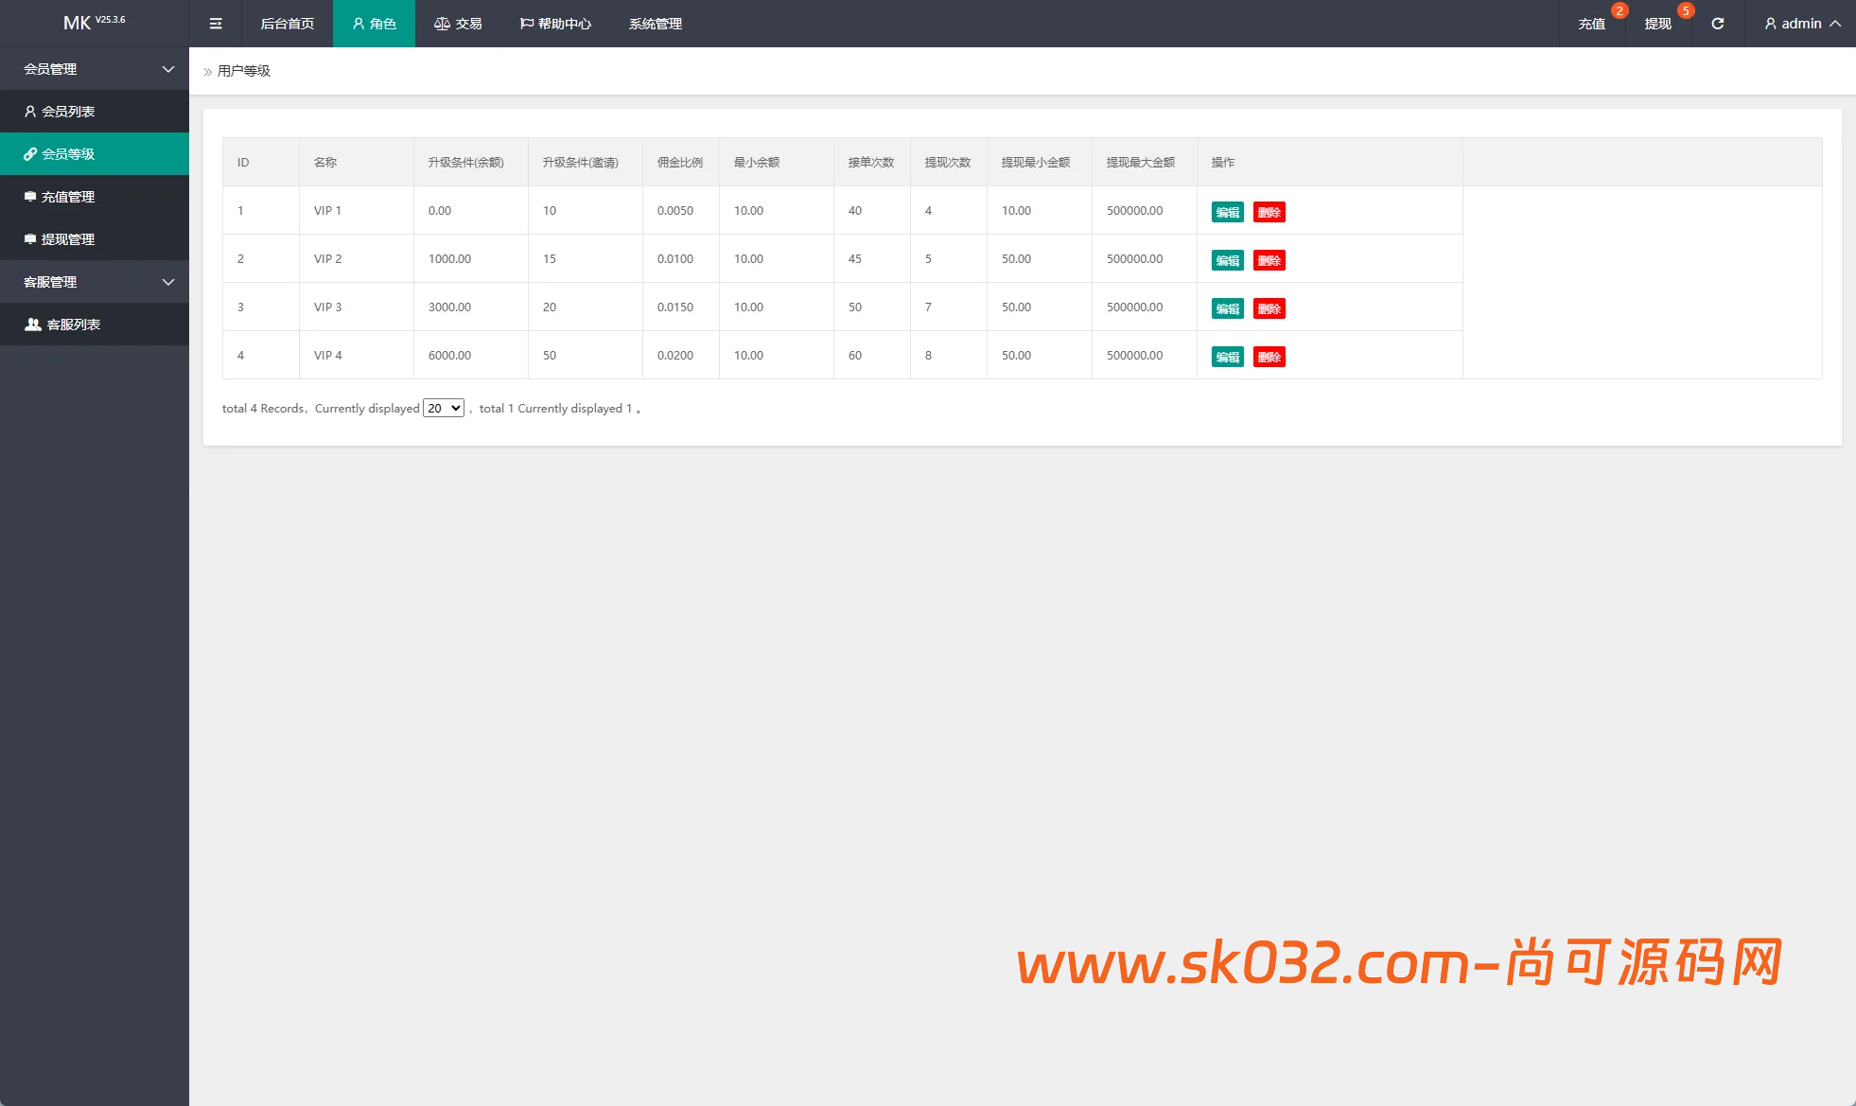Open the 系统管理 top menu
This screenshot has height=1106, width=1856.
pyautogui.click(x=656, y=24)
